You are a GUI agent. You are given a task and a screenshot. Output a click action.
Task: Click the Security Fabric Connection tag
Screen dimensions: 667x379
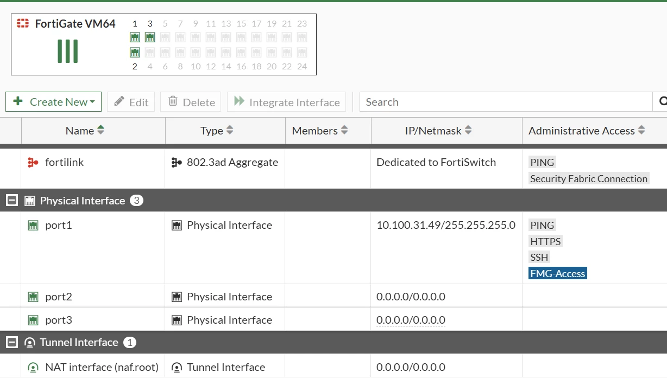[589, 178]
